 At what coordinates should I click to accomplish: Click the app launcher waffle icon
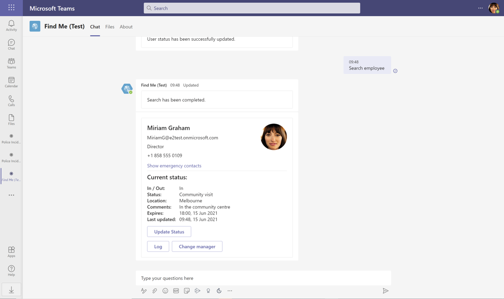[x=11, y=8]
